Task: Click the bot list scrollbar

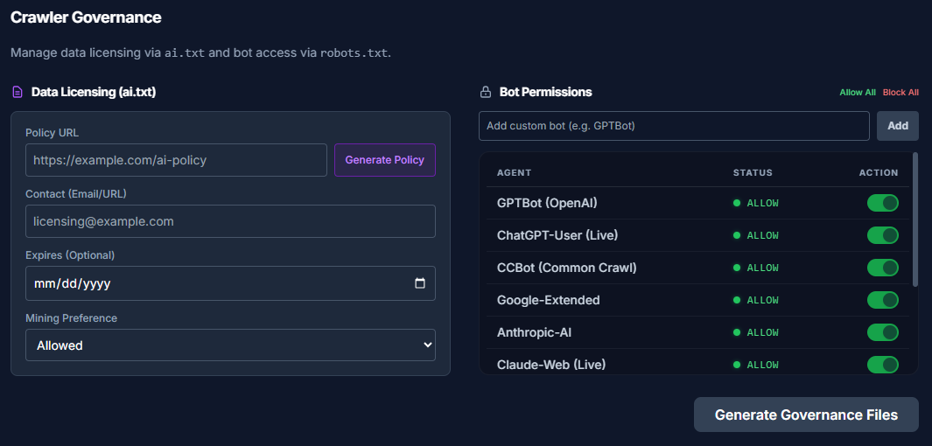Action: 915,220
